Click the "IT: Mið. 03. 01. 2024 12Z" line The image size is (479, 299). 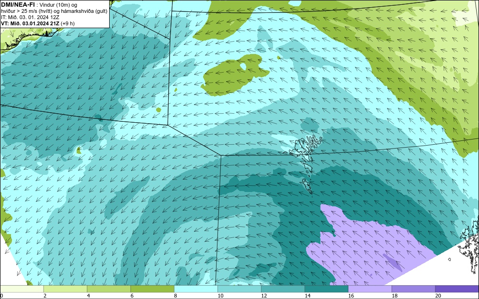(30, 17)
